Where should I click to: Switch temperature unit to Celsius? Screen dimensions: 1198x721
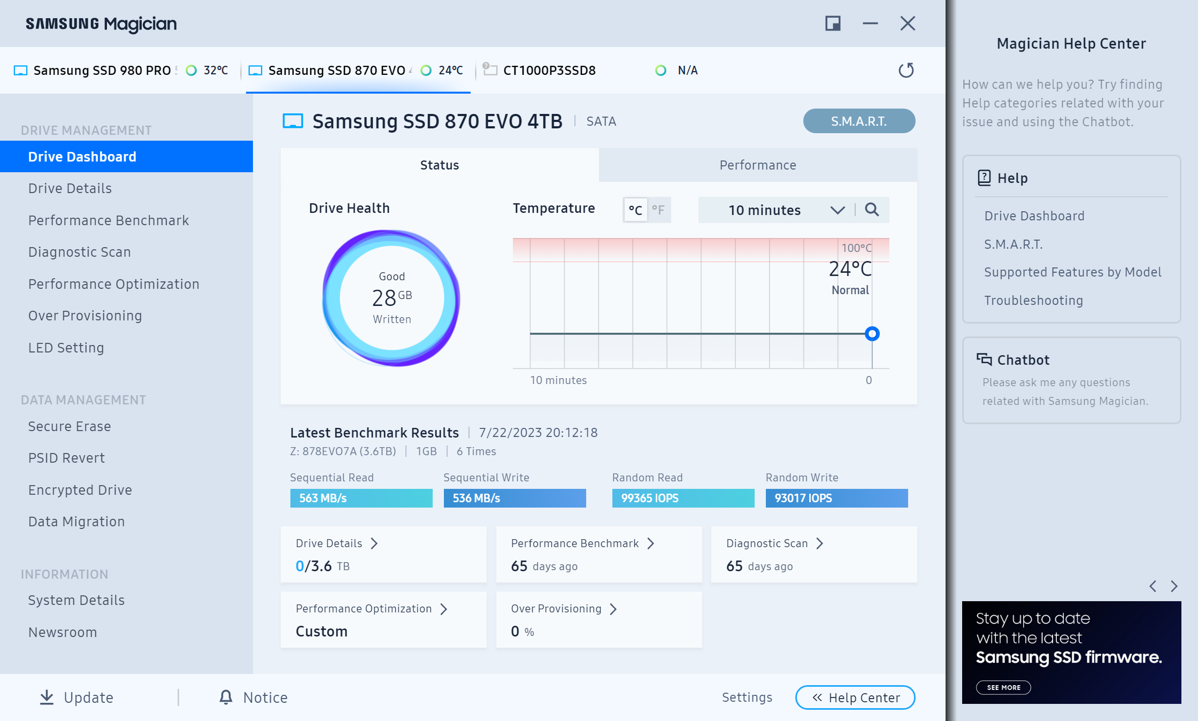pos(635,210)
